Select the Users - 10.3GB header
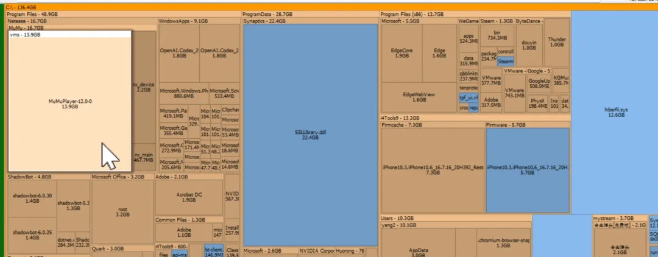The width and height of the screenshot is (658, 257). pos(456,219)
